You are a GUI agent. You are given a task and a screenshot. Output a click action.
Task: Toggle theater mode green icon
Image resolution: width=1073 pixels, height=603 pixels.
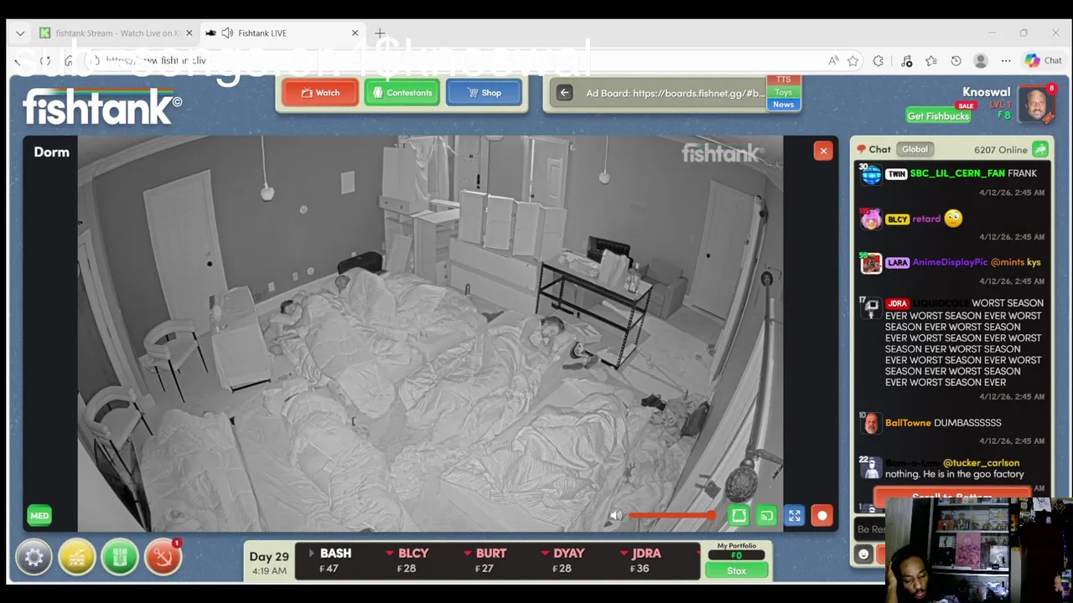click(739, 516)
